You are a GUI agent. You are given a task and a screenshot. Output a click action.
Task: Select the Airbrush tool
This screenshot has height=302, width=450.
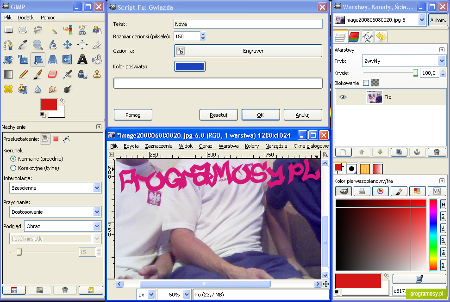(68, 74)
